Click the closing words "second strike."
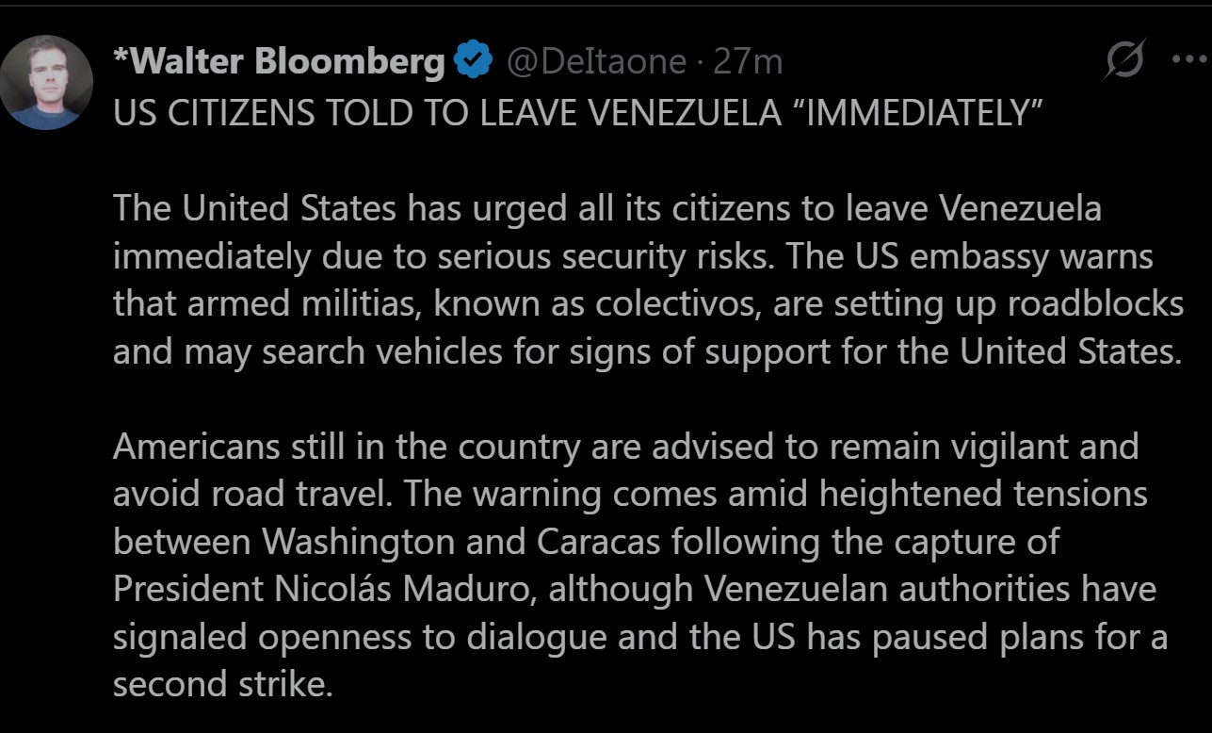The width and height of the screenshot is (1212, 733). coord(223,684)
